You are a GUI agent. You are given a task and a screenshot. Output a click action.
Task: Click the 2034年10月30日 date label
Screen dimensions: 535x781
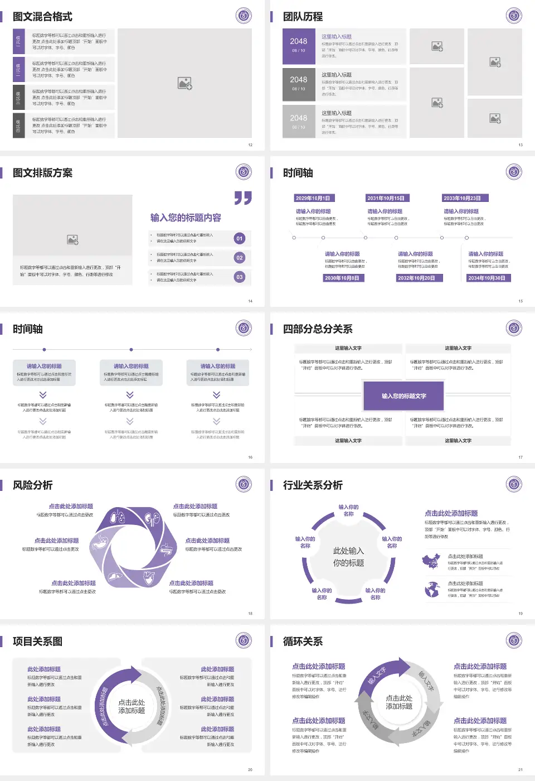coord(487,278)
